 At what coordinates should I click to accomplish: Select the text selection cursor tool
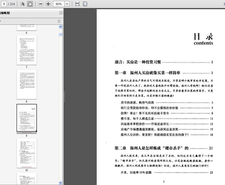[22, 4]
